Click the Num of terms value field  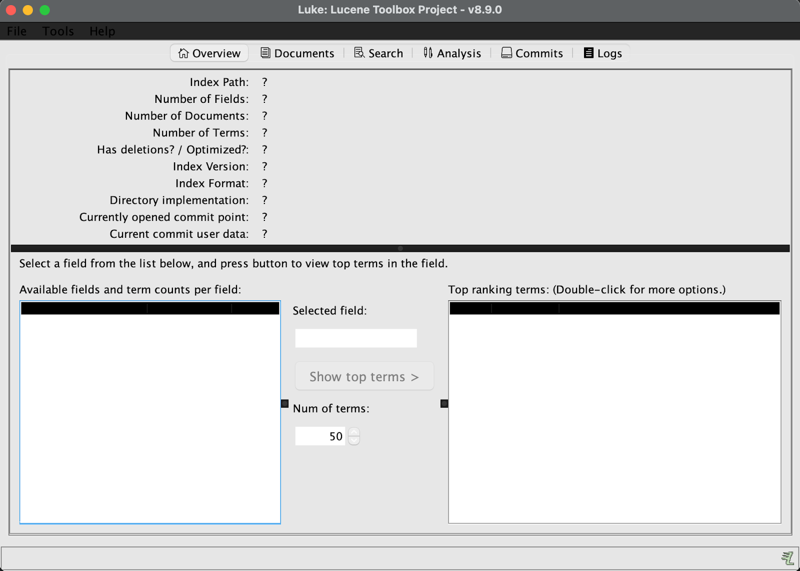[320, 436]
